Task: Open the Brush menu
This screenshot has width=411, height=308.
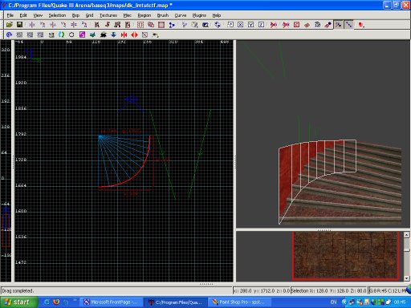Action: click(163, 15)
